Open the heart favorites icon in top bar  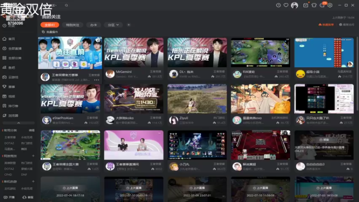tap(286, 5)
